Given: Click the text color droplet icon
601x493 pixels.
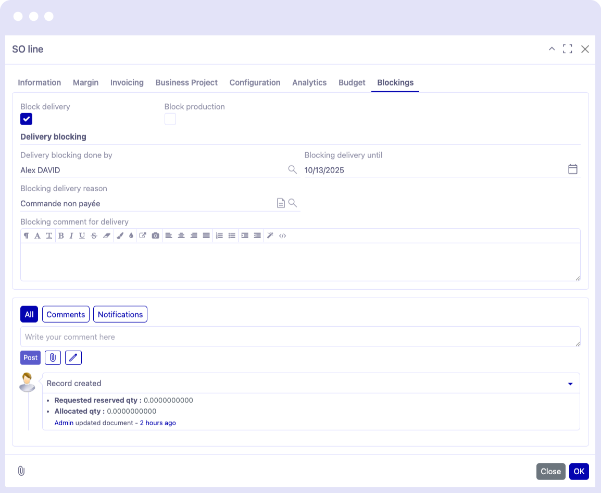Looking at the screenshot, I should [x=131, y=236].
